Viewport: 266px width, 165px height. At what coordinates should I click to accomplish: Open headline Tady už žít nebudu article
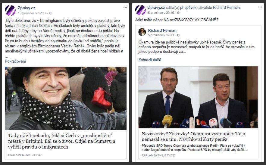pos(62,141)
